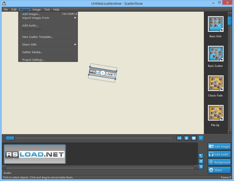Click the top-left rotation handle of canvas image

90,67
